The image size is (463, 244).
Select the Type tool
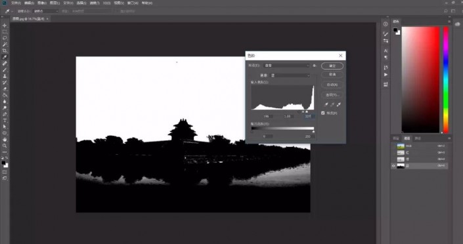5,121
